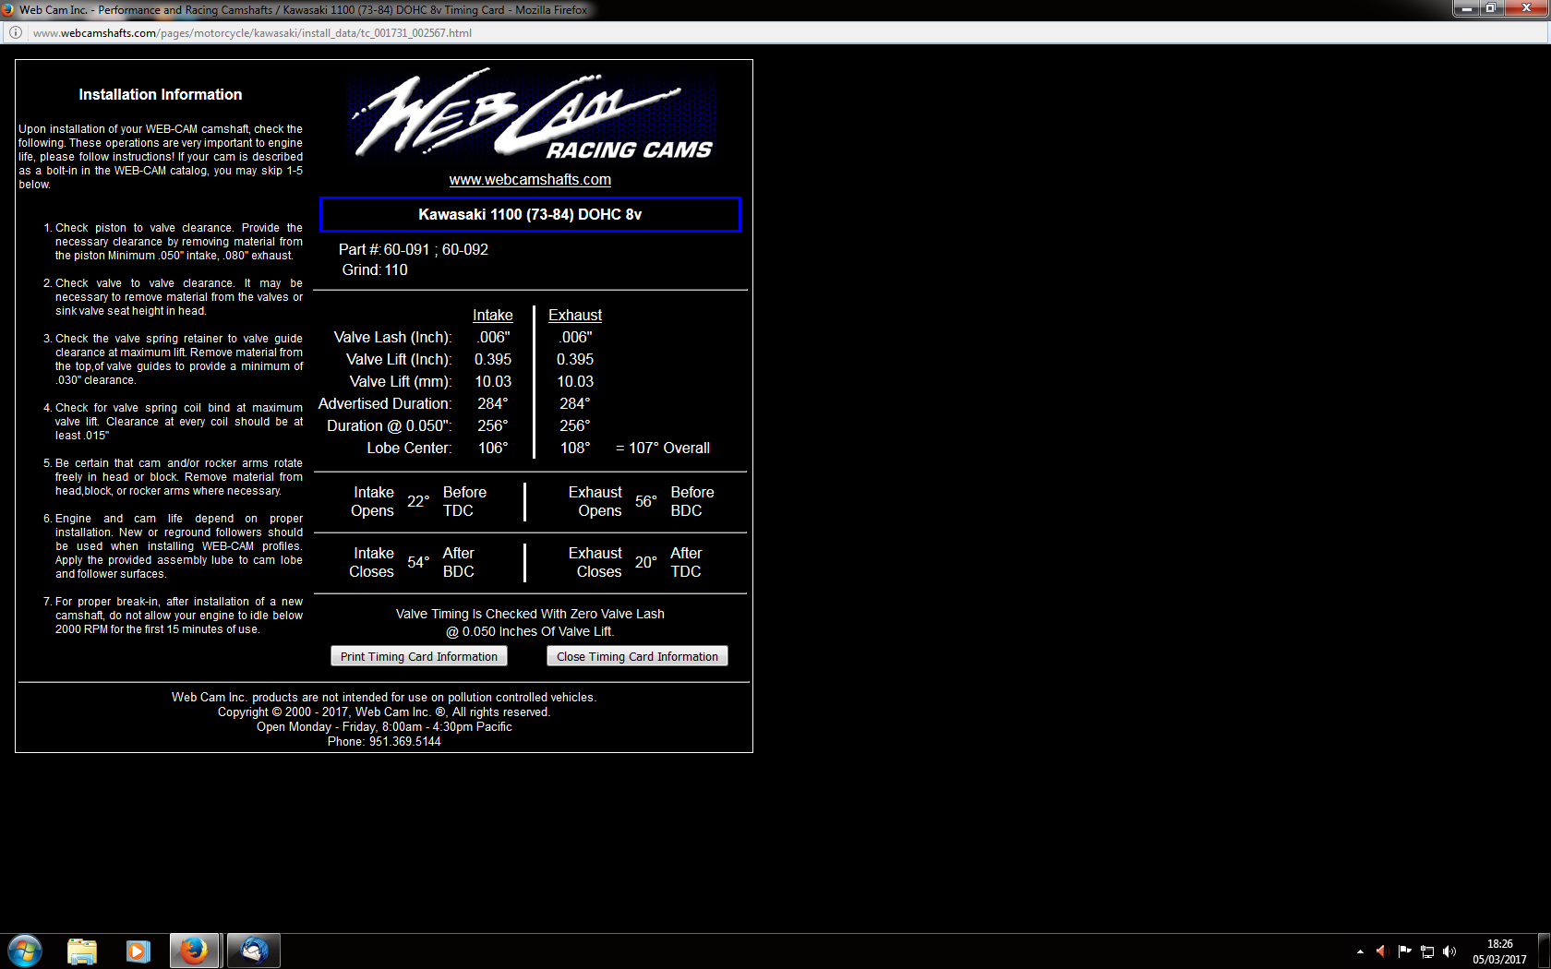The height and width of the screenshot is (969, 1551).
Task: Click the network connection tray icon
Action: coord(1427,951)
